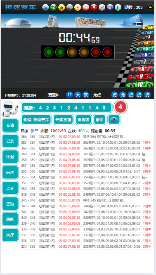Click the green car number 5

[145, 48]
